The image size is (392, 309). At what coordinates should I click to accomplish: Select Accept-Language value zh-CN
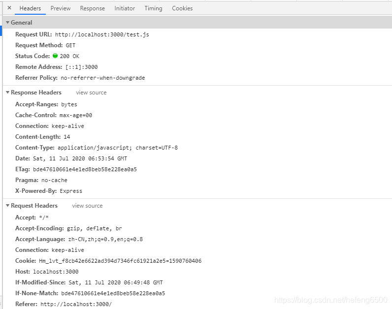tap(105, 239)
